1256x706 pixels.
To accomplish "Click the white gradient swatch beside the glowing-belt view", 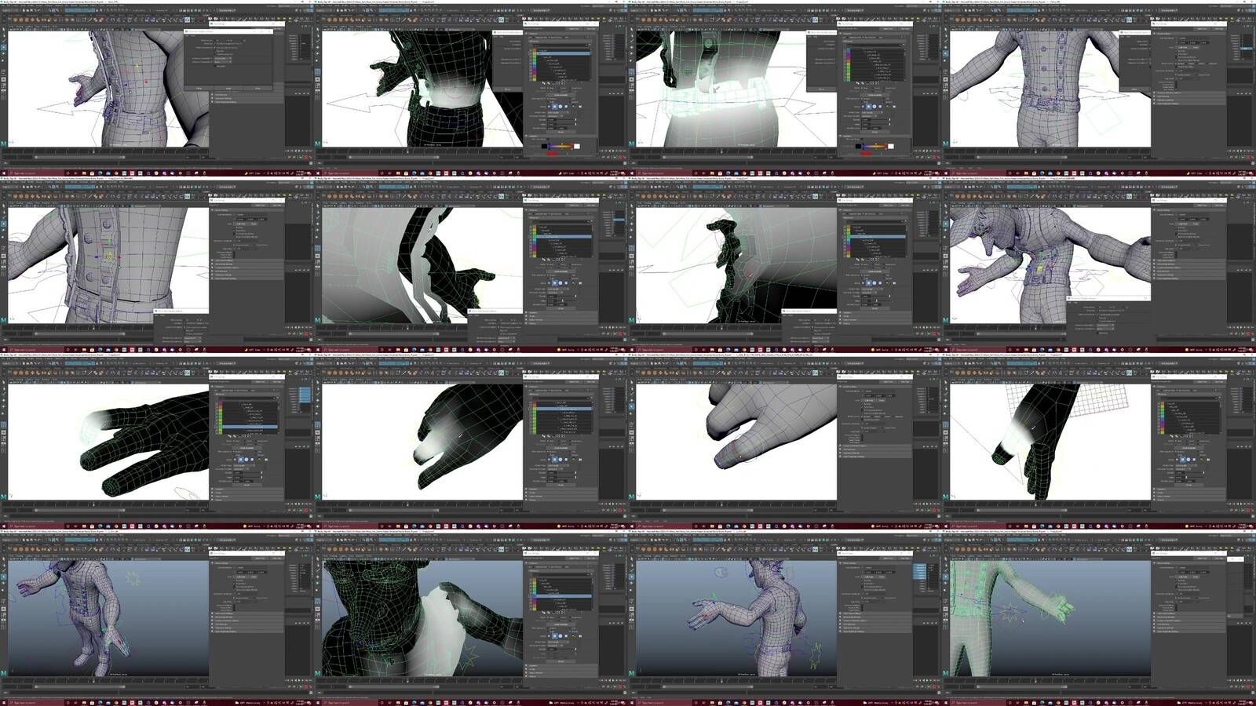I will click(x=890, y=146).
